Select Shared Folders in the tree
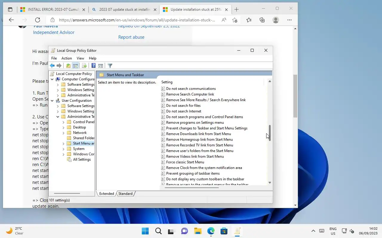 pos(84,138)
